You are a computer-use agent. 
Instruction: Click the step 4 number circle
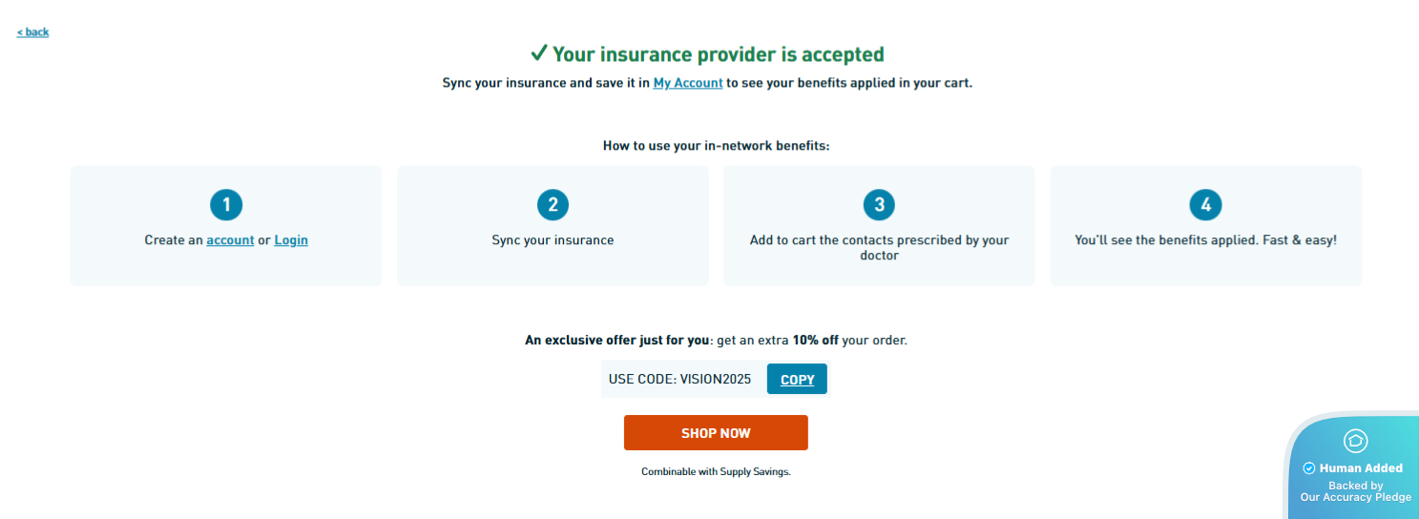click(x=1205, y=204)
